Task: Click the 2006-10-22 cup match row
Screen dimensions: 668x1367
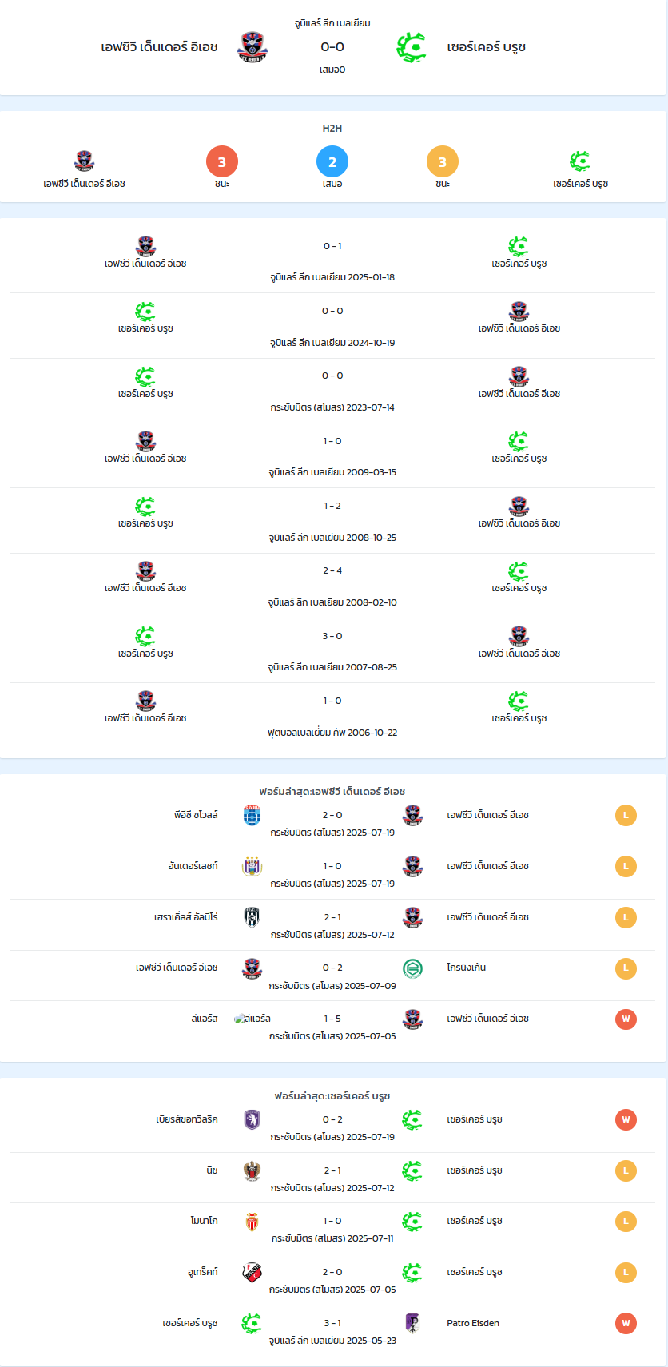Action: point(332,716)
